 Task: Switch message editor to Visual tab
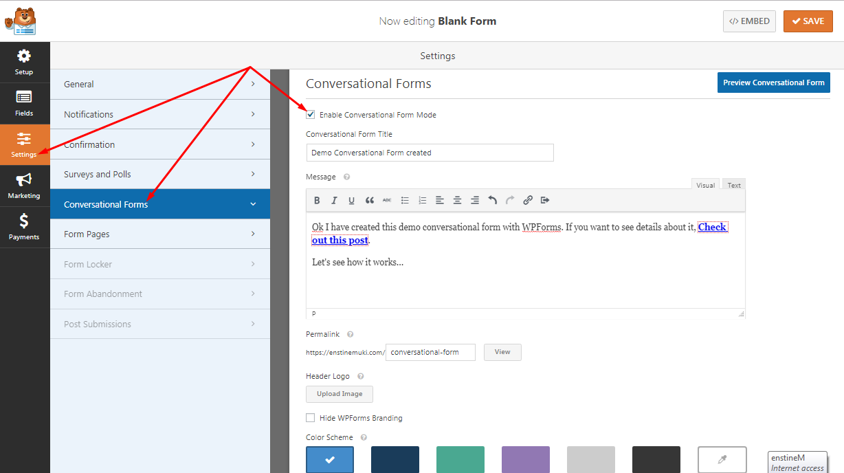click(x=705, y=185)
